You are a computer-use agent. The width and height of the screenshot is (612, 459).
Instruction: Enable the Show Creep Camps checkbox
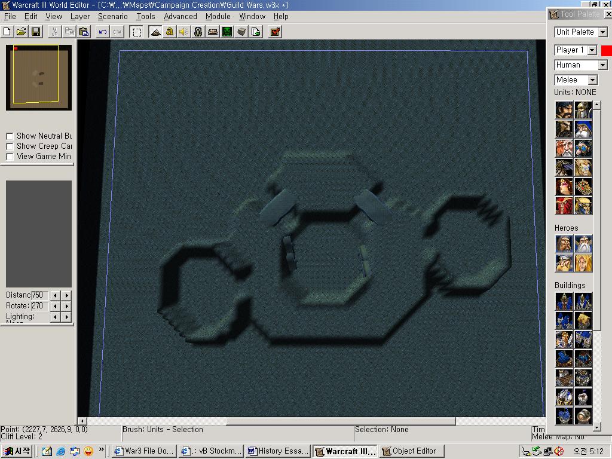click(10, 146)
